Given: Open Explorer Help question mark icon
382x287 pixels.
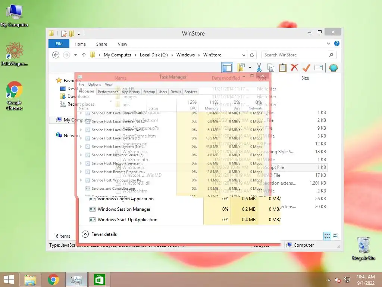Looking at the screenshot, I should tap(337, 43).
